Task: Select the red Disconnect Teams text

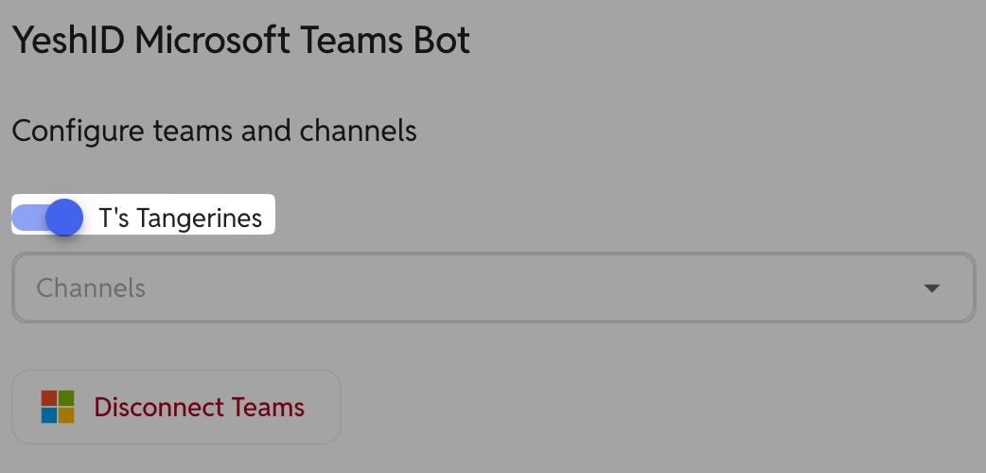Action: click(x=200, y=407)
